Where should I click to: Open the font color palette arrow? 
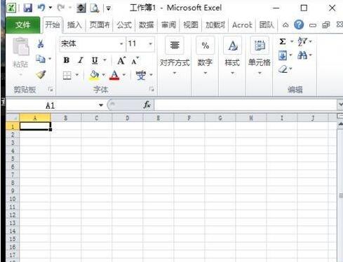pos(124,75)
